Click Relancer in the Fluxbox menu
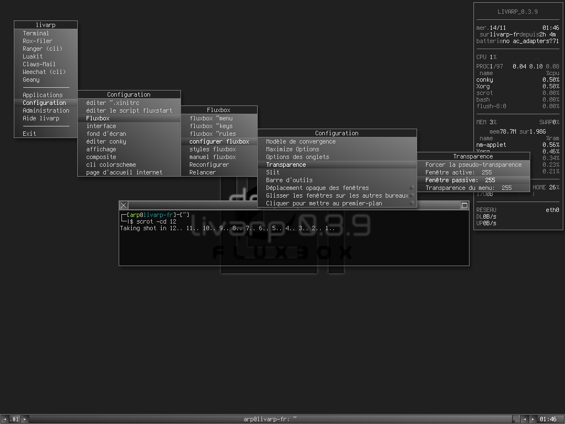 click(x=219, y=172)
